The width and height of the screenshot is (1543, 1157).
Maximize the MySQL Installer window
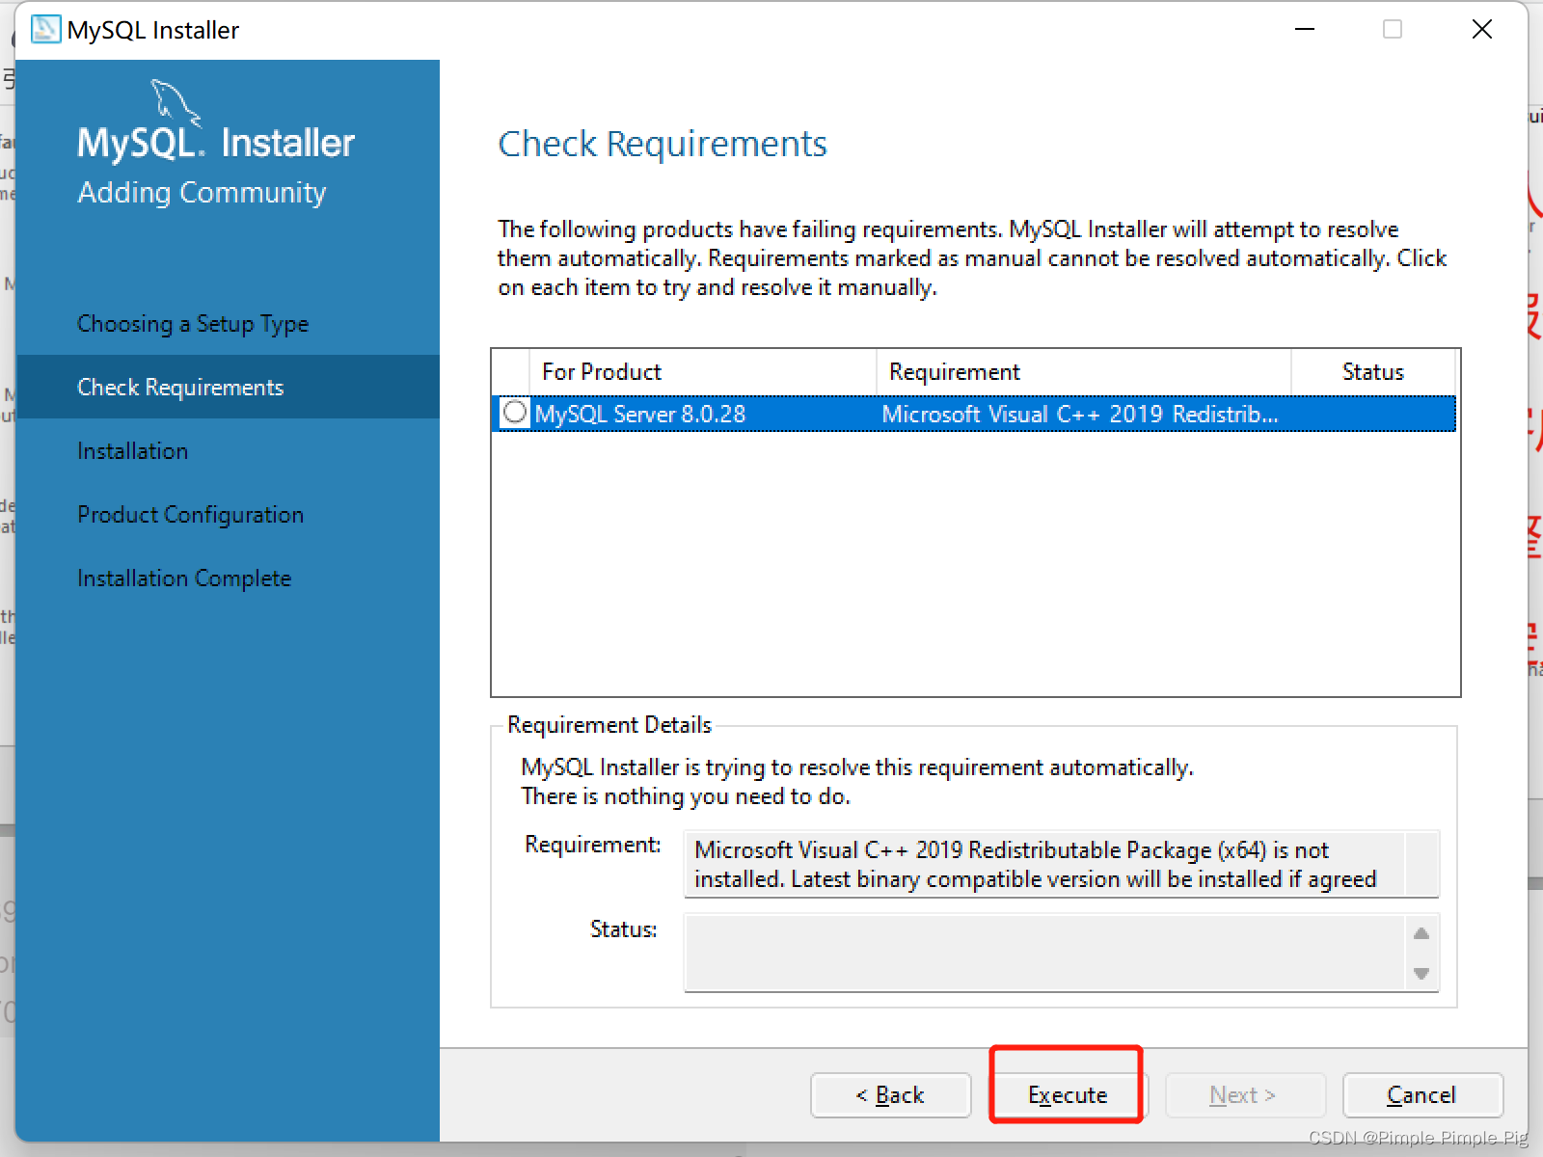coord(1393,30)
